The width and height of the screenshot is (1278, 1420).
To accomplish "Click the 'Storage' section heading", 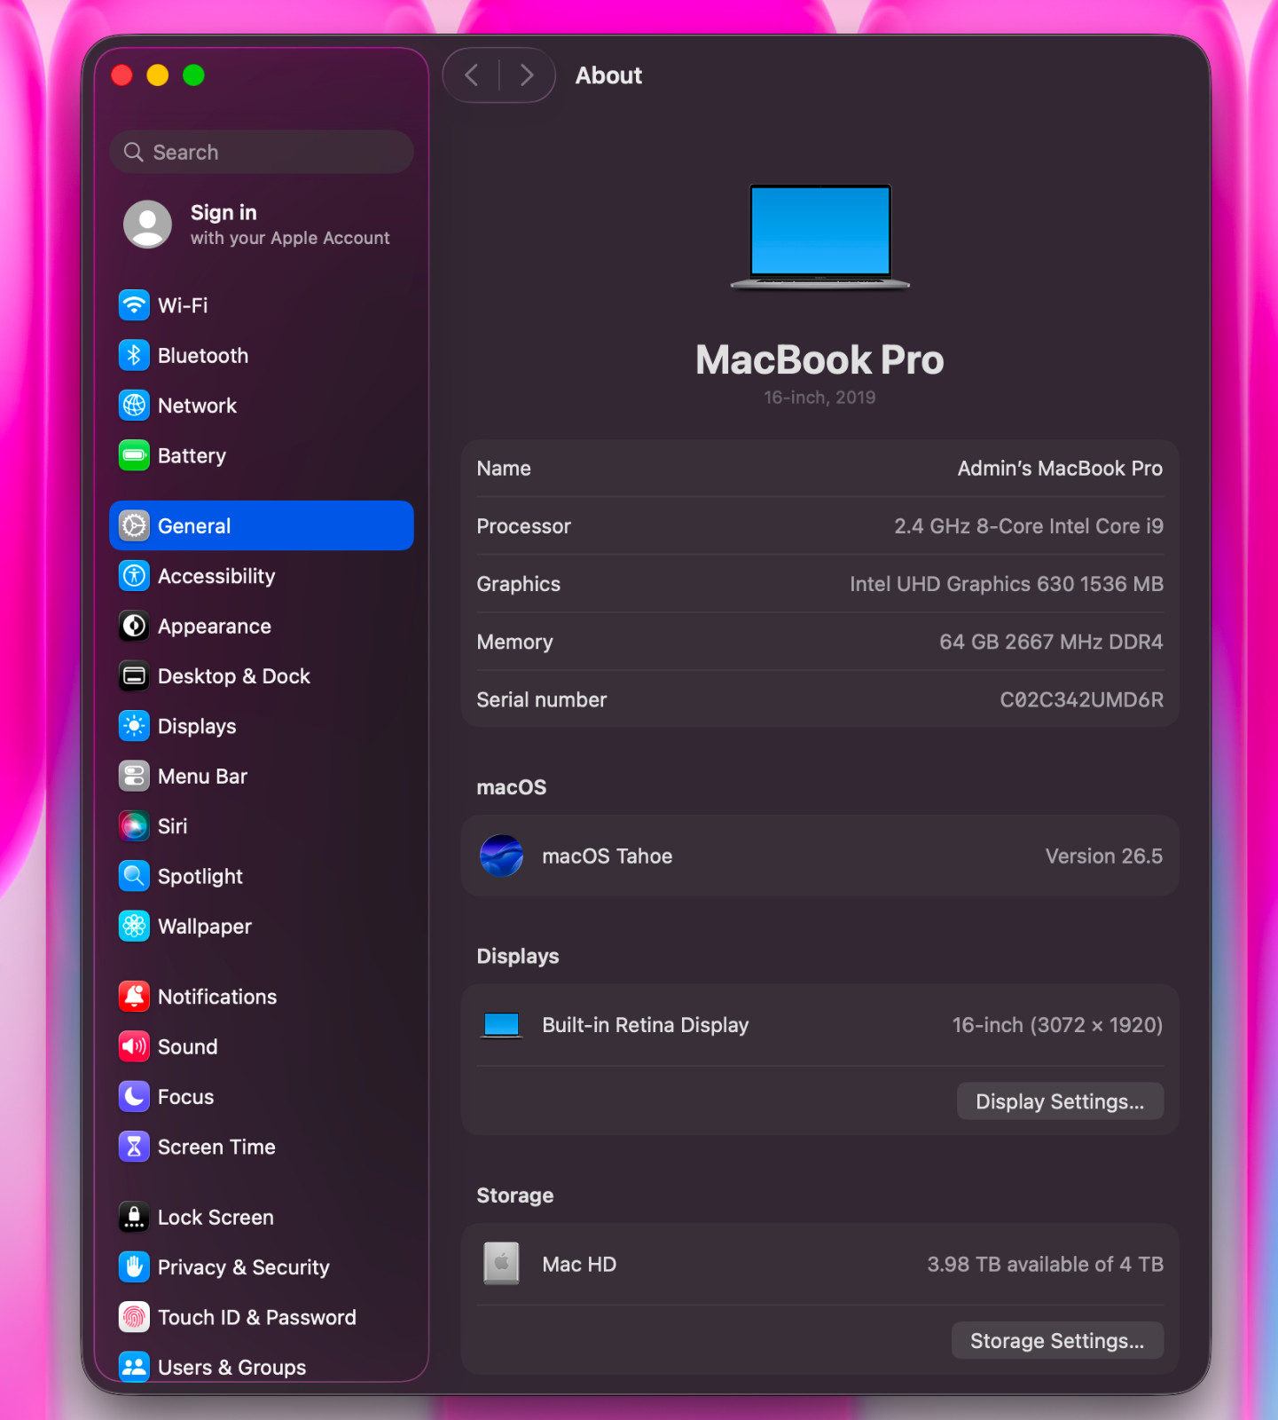I will point(515,1195).
